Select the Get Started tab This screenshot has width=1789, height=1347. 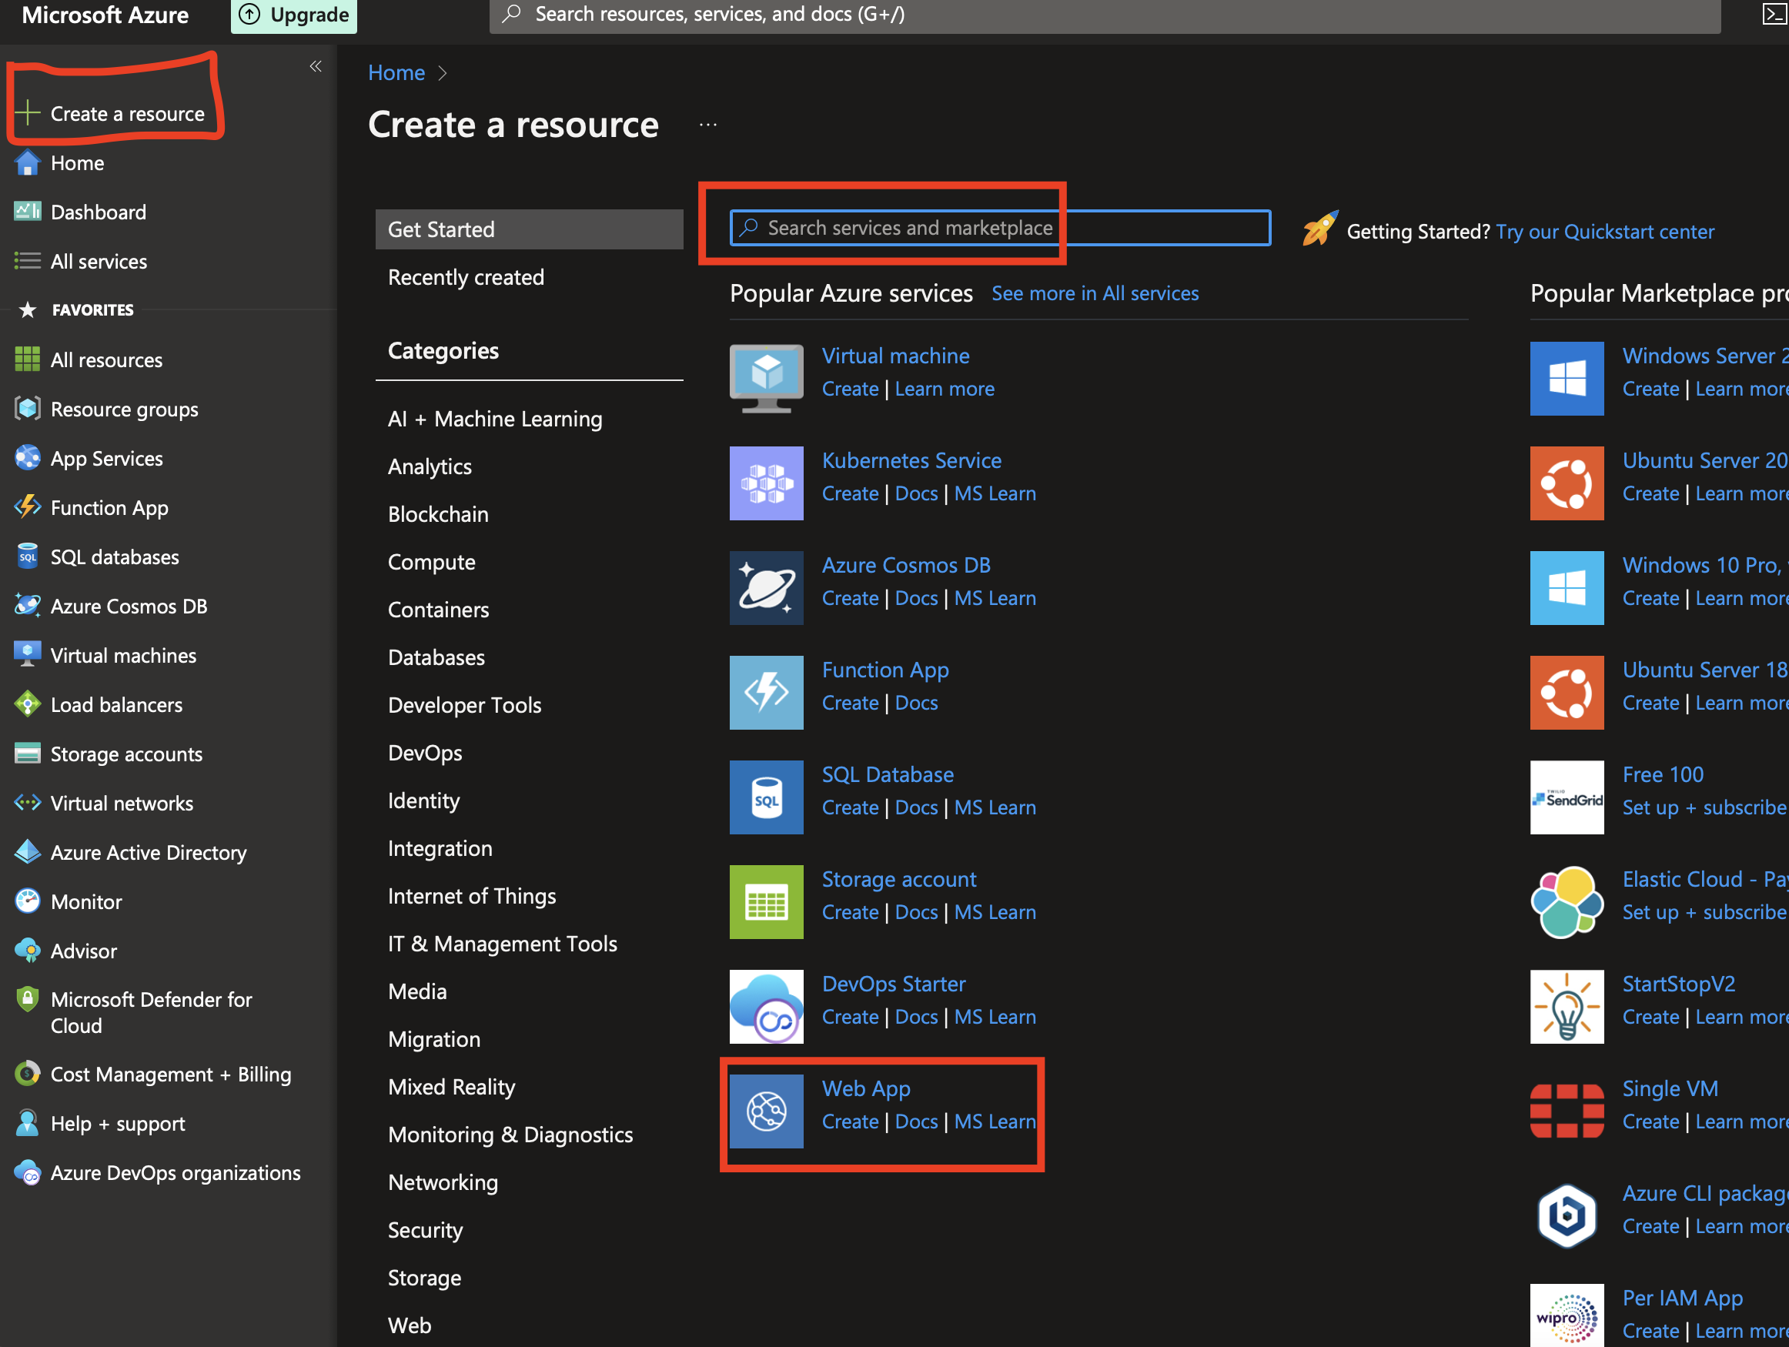(x=529, y=229)
